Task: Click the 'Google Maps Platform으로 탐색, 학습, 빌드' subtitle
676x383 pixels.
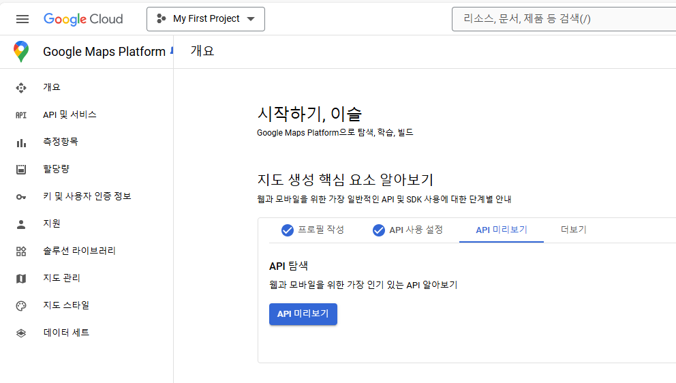Action: tap(335, 132)
